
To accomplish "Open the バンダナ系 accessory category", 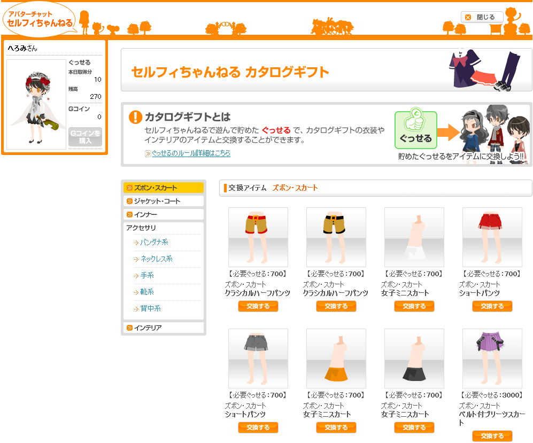I will click(x=154, y=242).
